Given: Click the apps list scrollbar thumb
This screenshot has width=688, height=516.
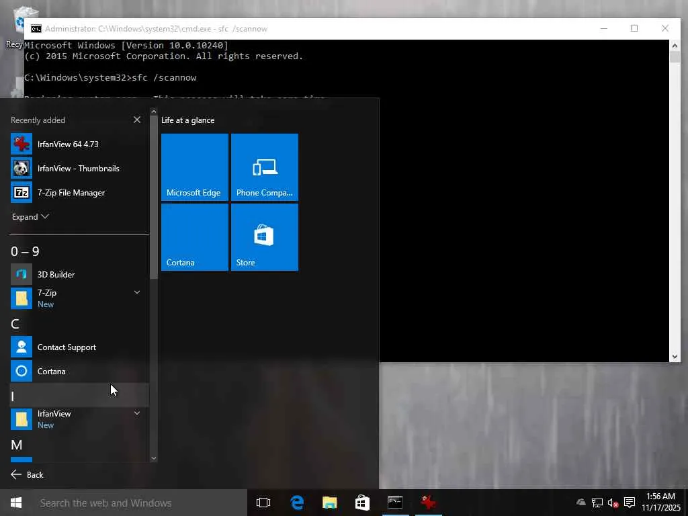Looking at the screenshot, I should pos(154,198).
